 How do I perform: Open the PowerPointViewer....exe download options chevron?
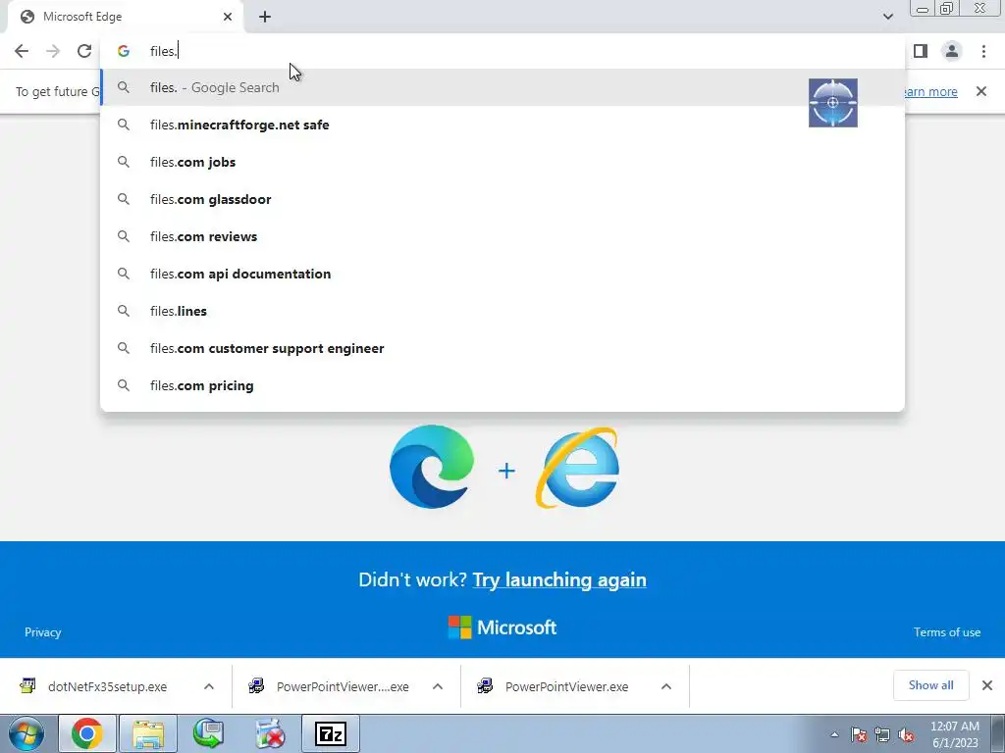[x=438, y=686]
